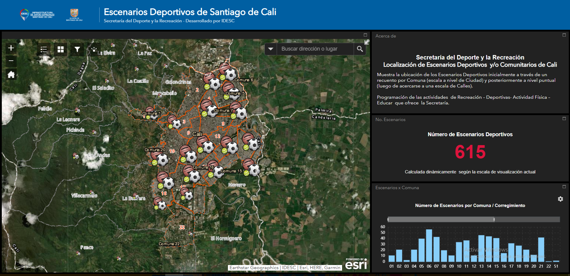Viewport: 570px width, 276px height.
Task: Open chart settings gear icon
Action: click(x=560, y=199)
